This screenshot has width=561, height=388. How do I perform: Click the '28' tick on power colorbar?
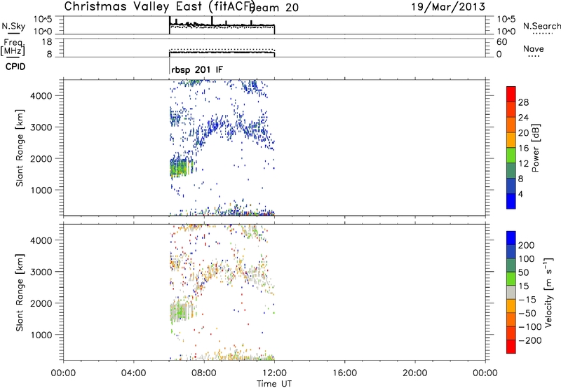[x=523, y=102]
